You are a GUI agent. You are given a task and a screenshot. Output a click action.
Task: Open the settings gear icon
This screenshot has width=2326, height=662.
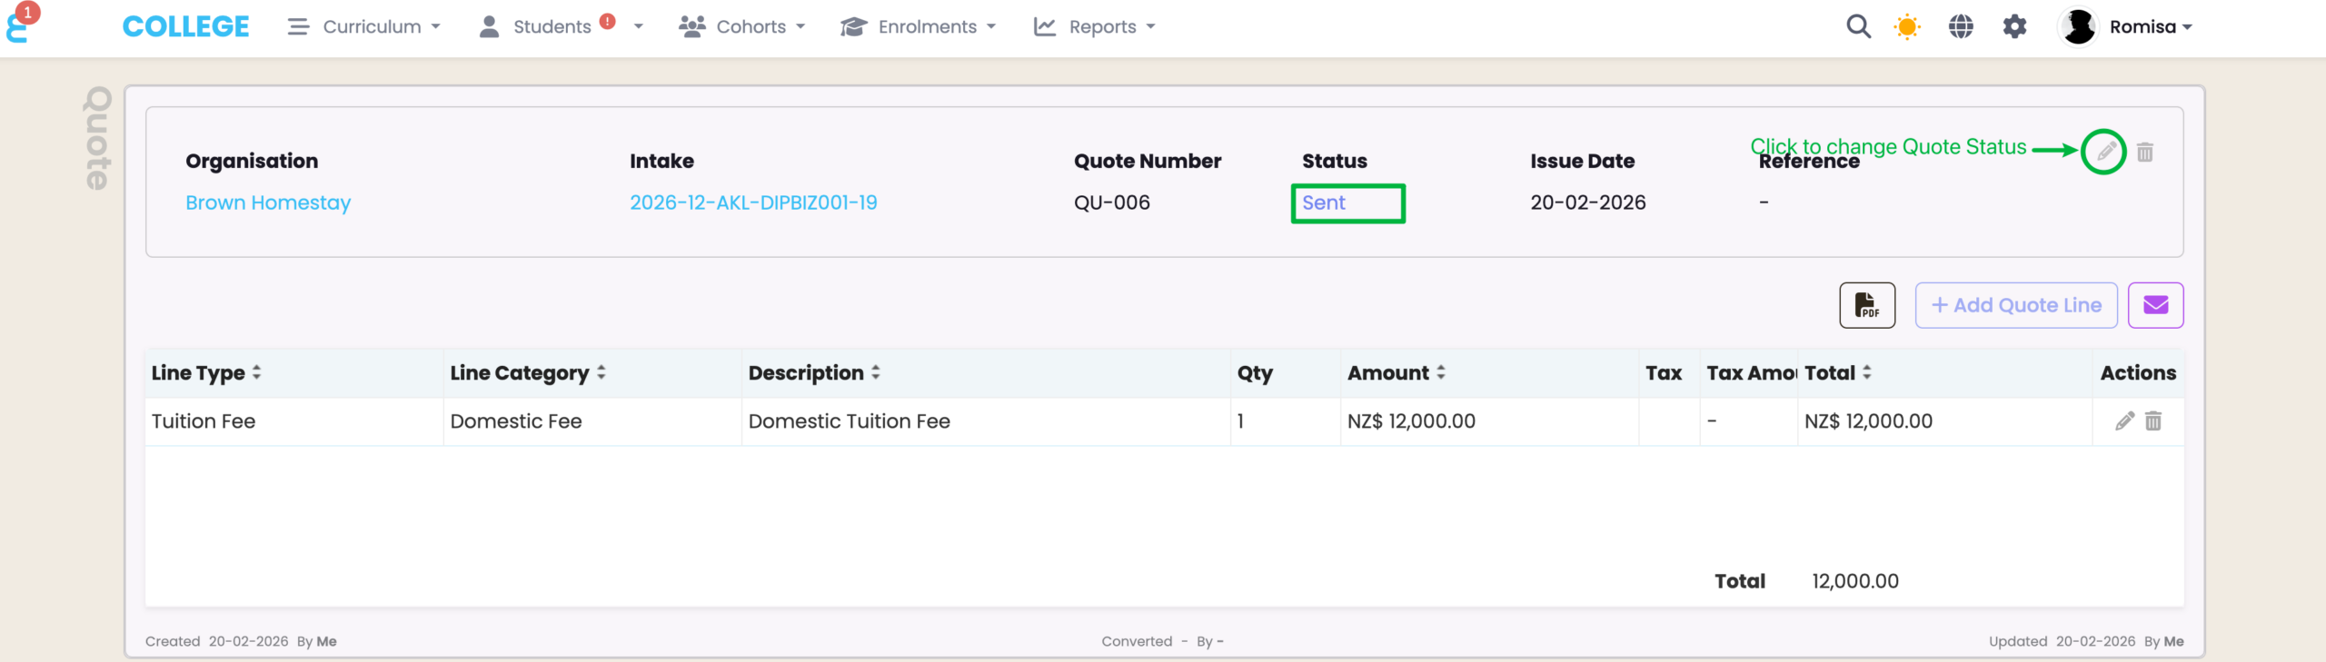click(2014, 26)
